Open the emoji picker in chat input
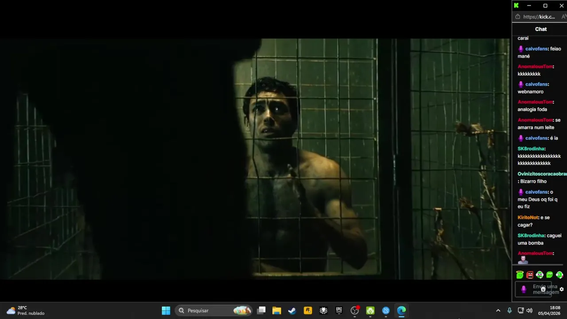 pos(543,289)
